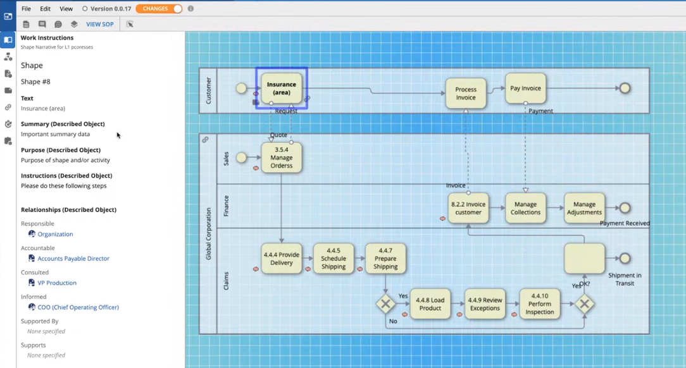
Task: Open the View menu
Action: 66,9
